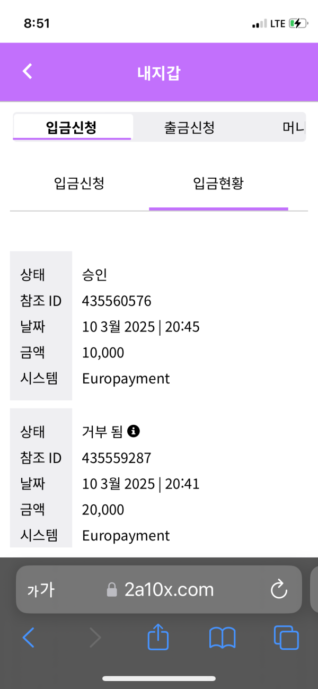Tap the 내지갑 page title
Image resolution: width=318 pixels, height=689 pixels.
(159, 72)
